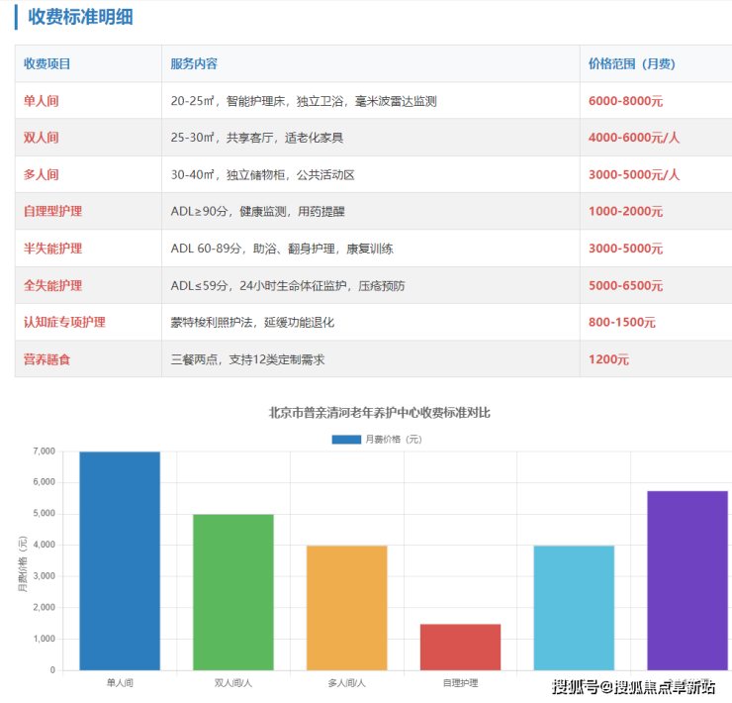Click the orange 多人间/人 bar
The width and height of the screenshot is (732, 703).
coord(346,608)
